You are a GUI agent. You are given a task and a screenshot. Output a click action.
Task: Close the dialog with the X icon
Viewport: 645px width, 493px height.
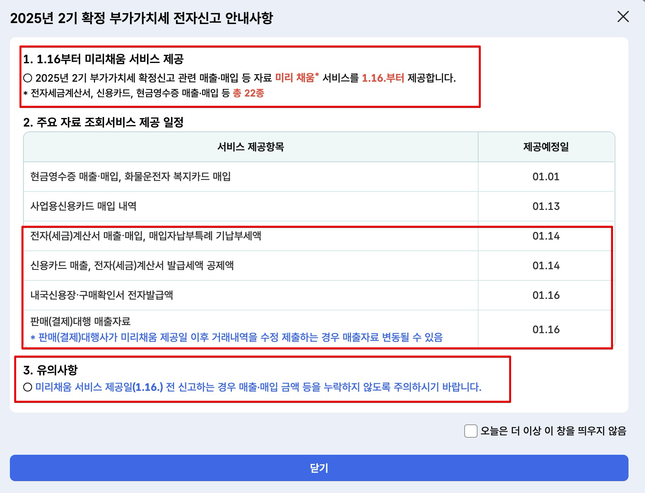(x=623, y=16)
